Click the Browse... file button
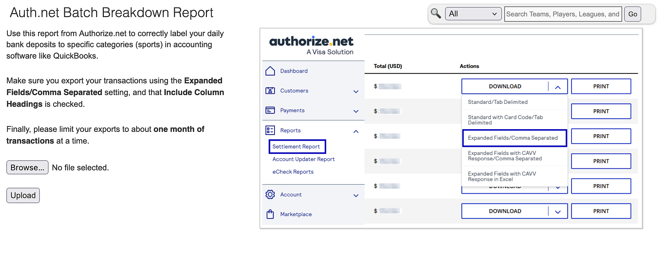The height and width of the screenshot is (253, 659). click(27, 167)
